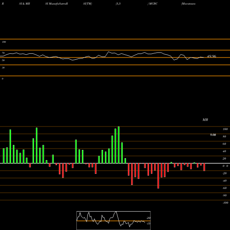Screen dimensions: 230x230
Task: Click the tallest green MR histogram bar
Action: point(119,145)
